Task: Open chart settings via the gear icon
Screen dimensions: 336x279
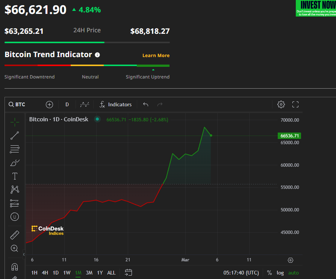Action: pos(281,104)
